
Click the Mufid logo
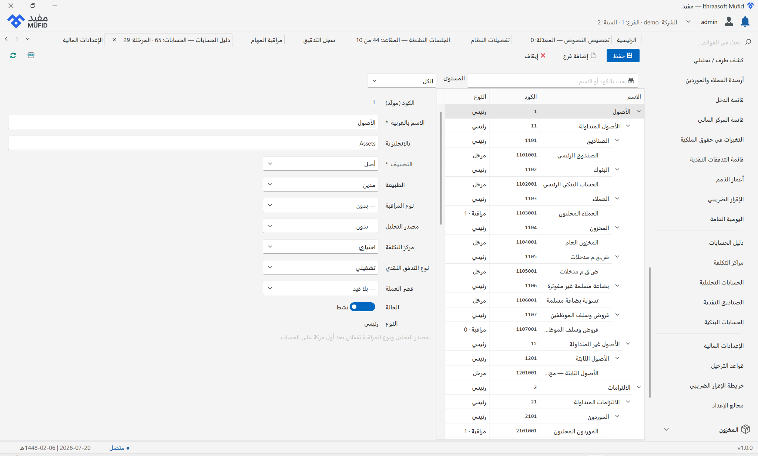[27, 21]
